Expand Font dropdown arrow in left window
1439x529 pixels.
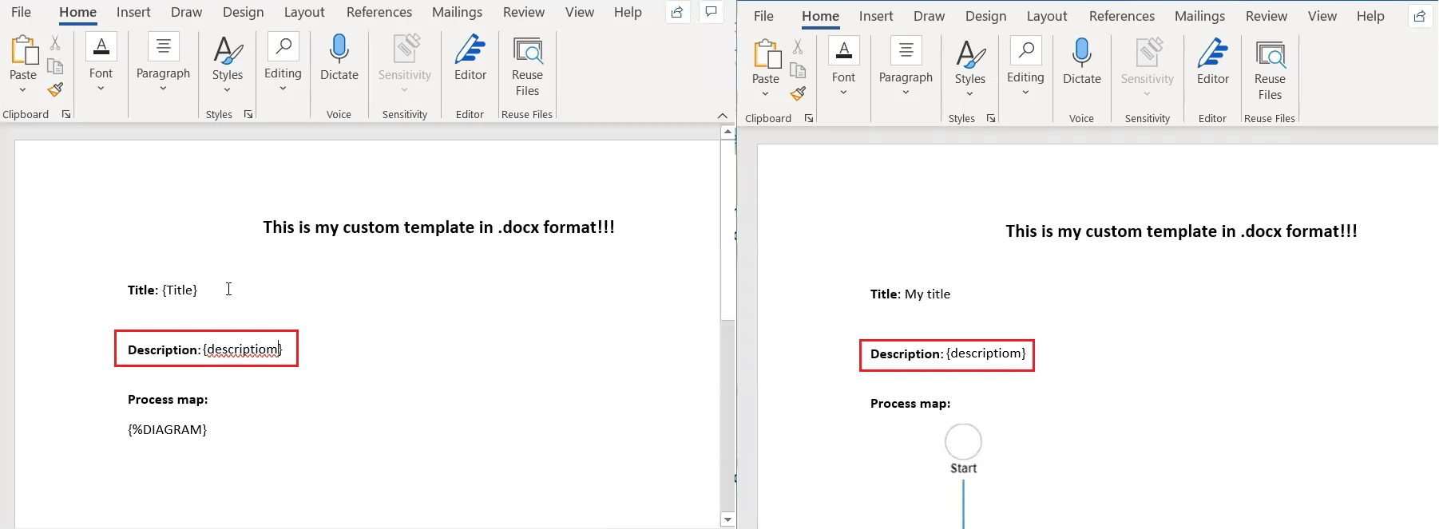[101, 88]
